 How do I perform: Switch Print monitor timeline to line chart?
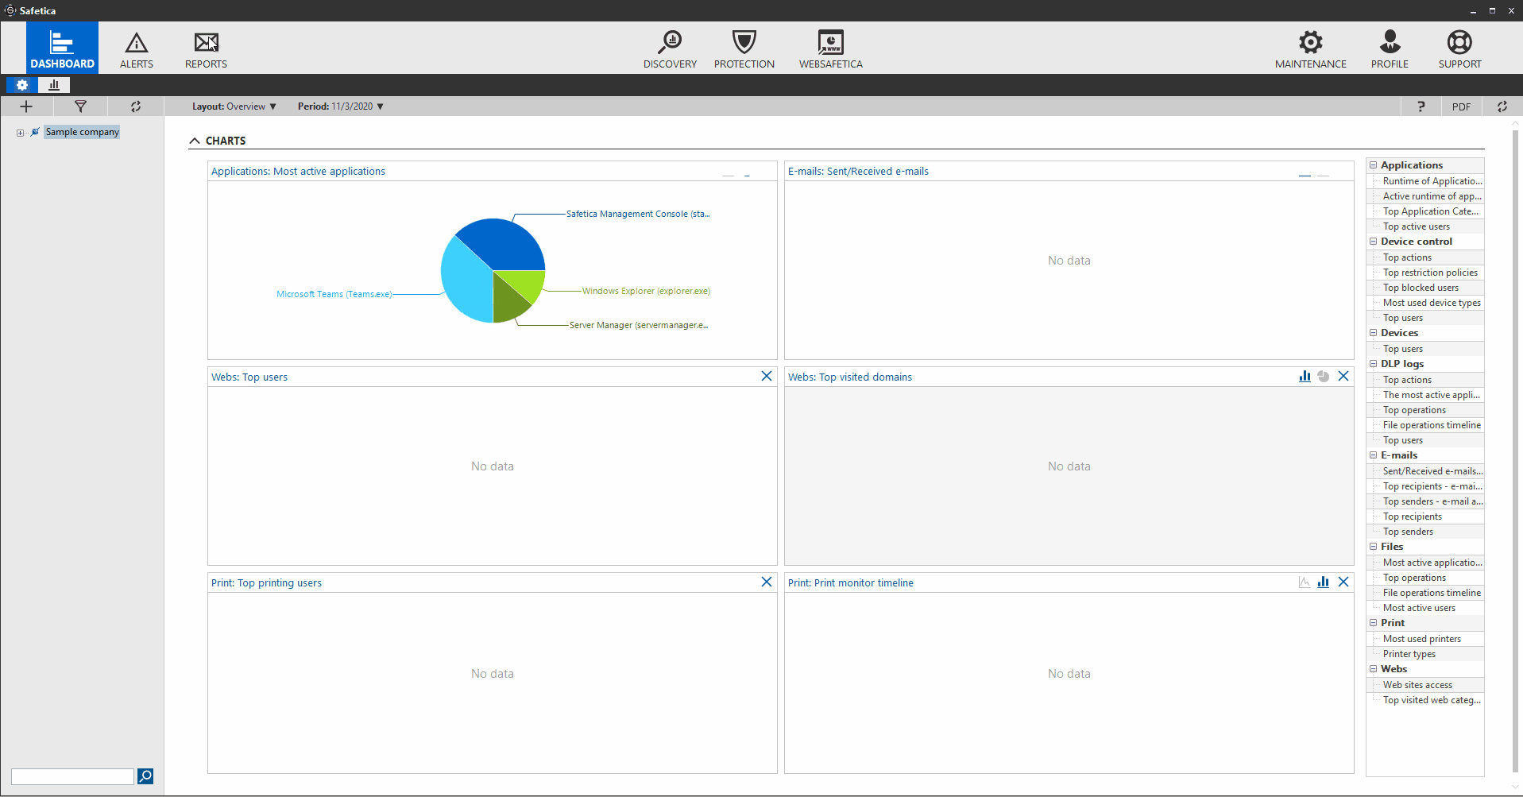(1305, 582)
